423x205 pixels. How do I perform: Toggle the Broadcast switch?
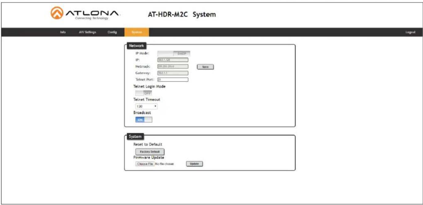144,120
